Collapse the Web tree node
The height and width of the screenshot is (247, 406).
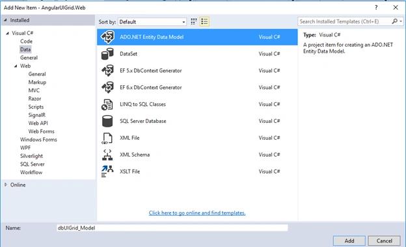(16, 66)
